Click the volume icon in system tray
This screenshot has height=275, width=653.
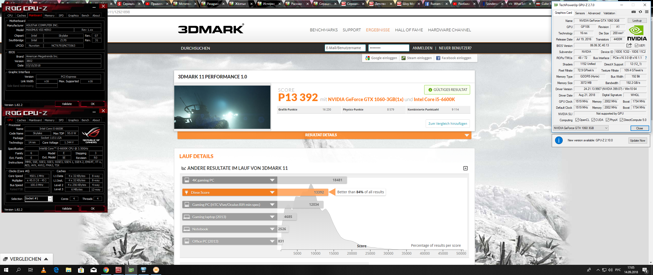[x=610, y=270]
